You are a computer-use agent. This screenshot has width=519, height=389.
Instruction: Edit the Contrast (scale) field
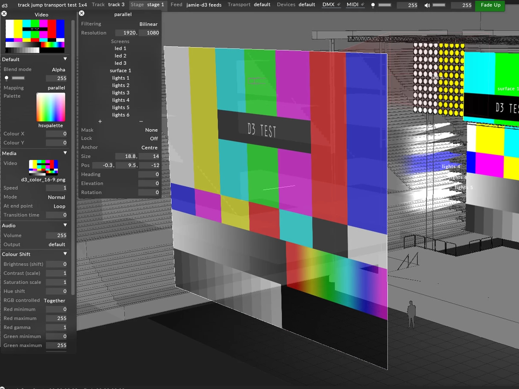point(57,274)
